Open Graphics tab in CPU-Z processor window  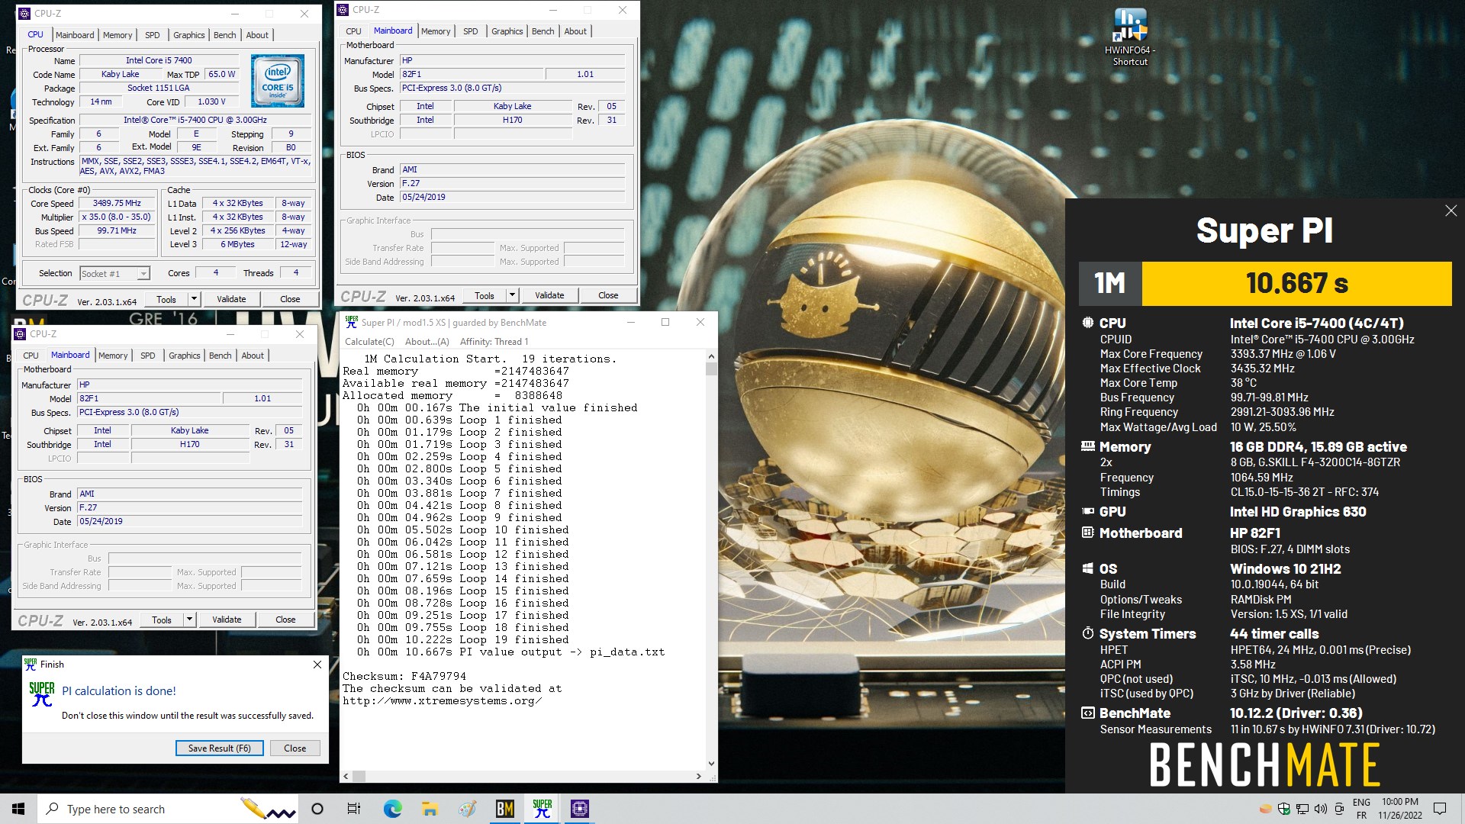188,35
